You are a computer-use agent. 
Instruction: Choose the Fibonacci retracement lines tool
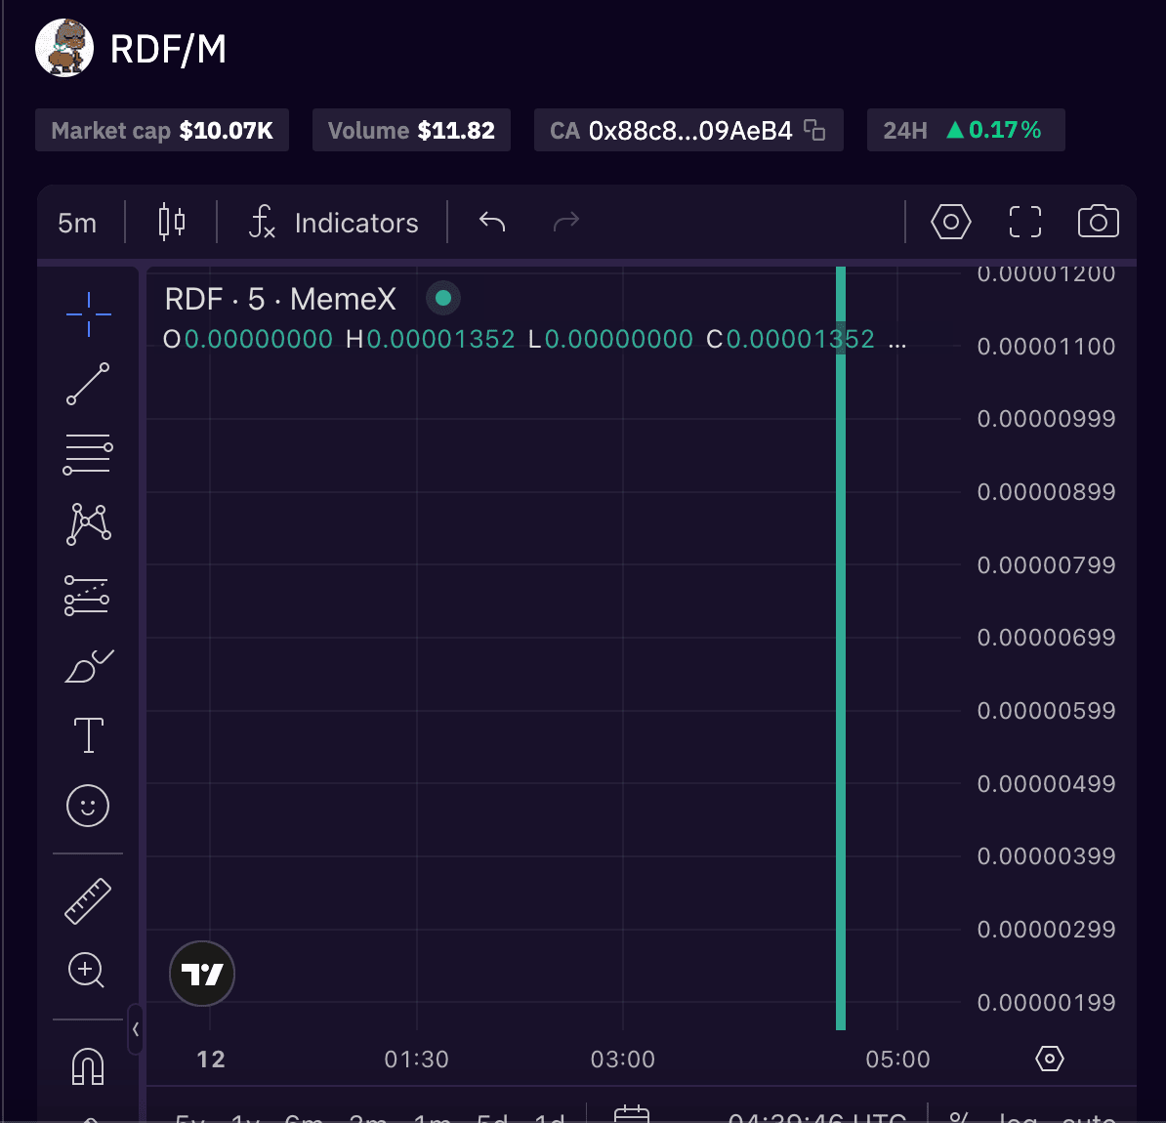point(88,454)
